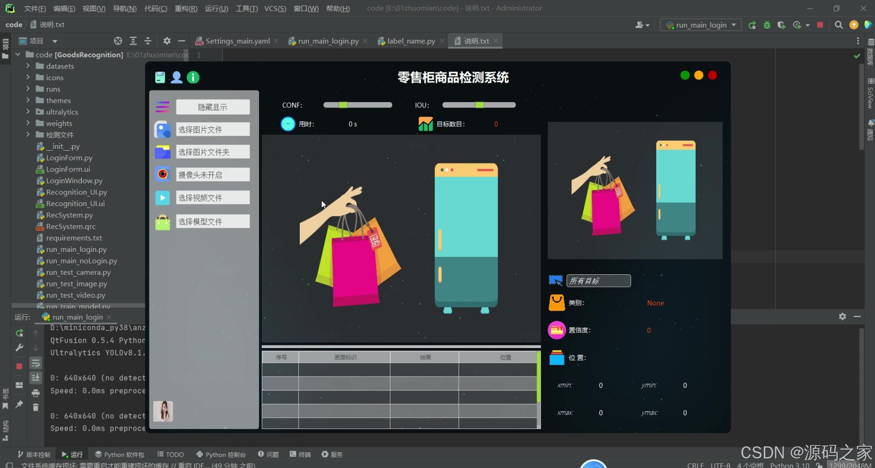Click the hamburger menu icon beside 隐藏显示

[162, 107]
